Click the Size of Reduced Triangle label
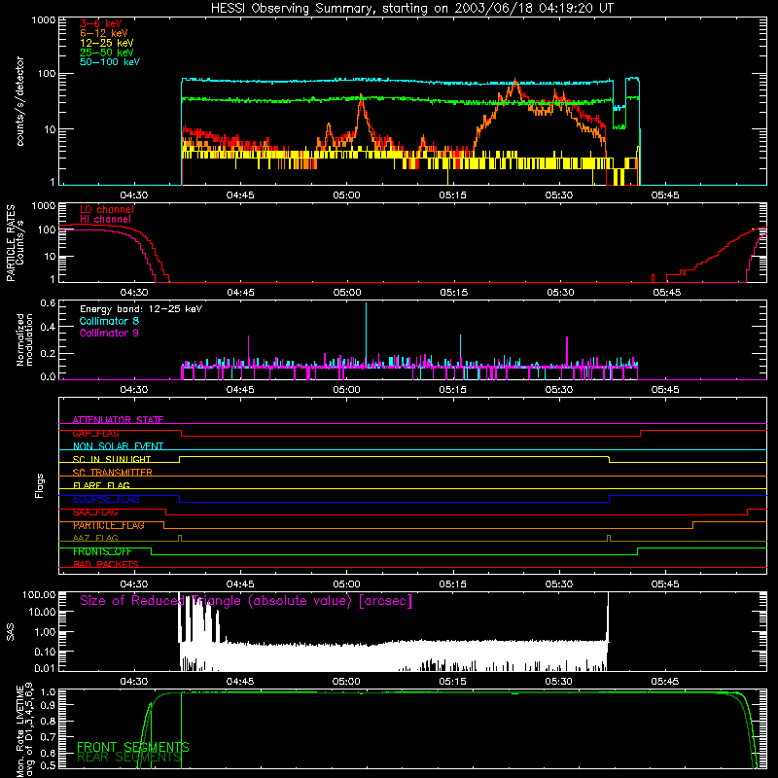 pyautogui.click(x=246, y=601)
